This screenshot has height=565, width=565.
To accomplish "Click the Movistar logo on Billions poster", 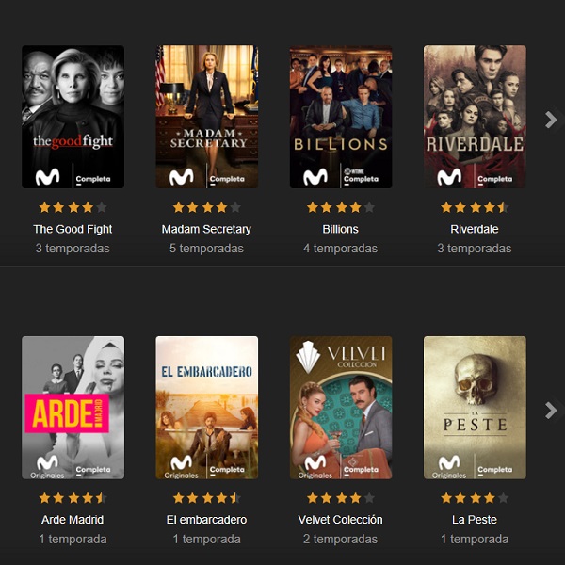I will tap(315, 177).
